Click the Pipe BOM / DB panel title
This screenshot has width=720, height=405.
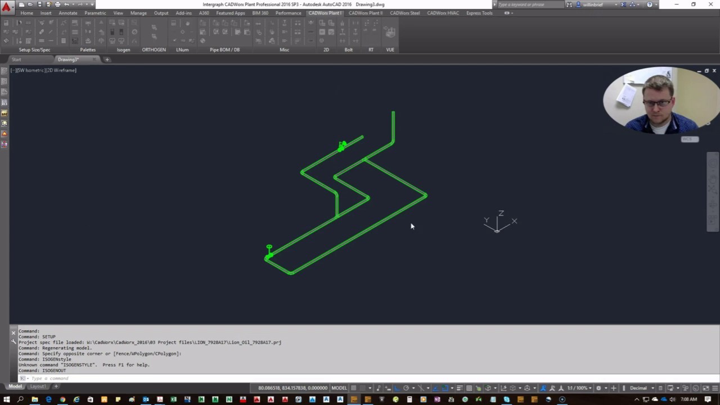[x=224, y=49]
